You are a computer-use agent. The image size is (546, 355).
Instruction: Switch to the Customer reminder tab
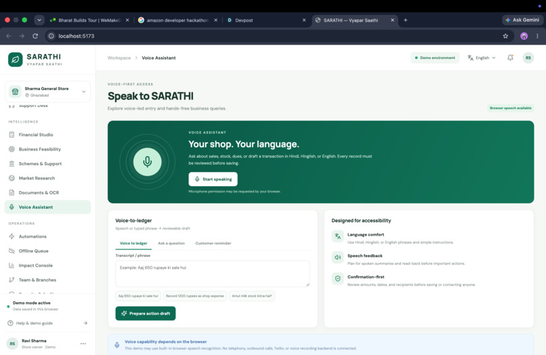tap(213, 243)
